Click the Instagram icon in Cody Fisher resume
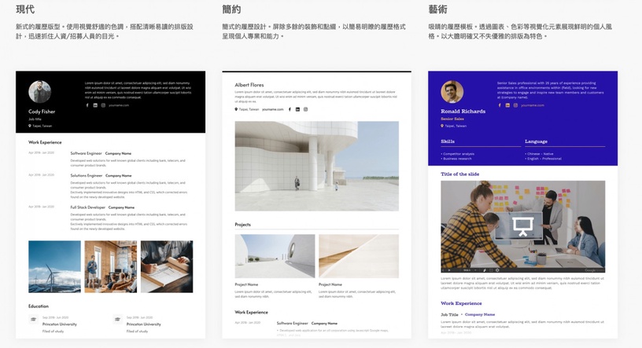Image resolution: width=642 pixels, height=348 pixels. coord(103,105)
